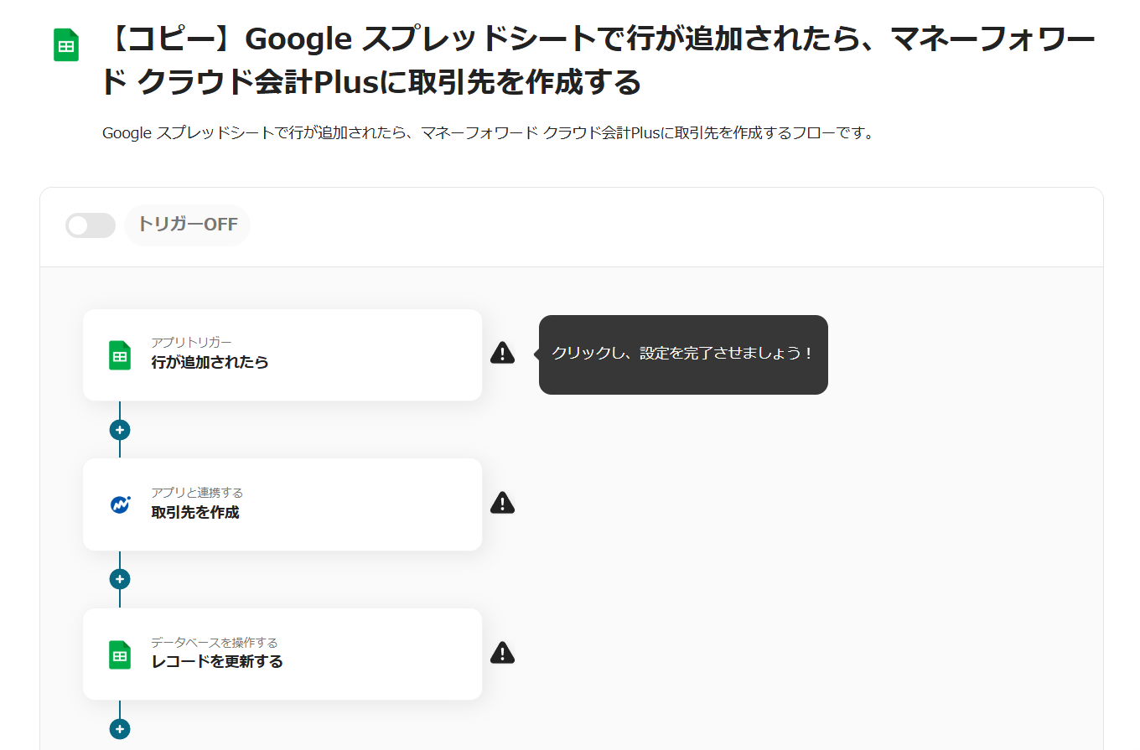This screenshot has height=750, width=1140.
Task: Click the warning icon next to 行が追加されたら
Action: pos(502,353)
